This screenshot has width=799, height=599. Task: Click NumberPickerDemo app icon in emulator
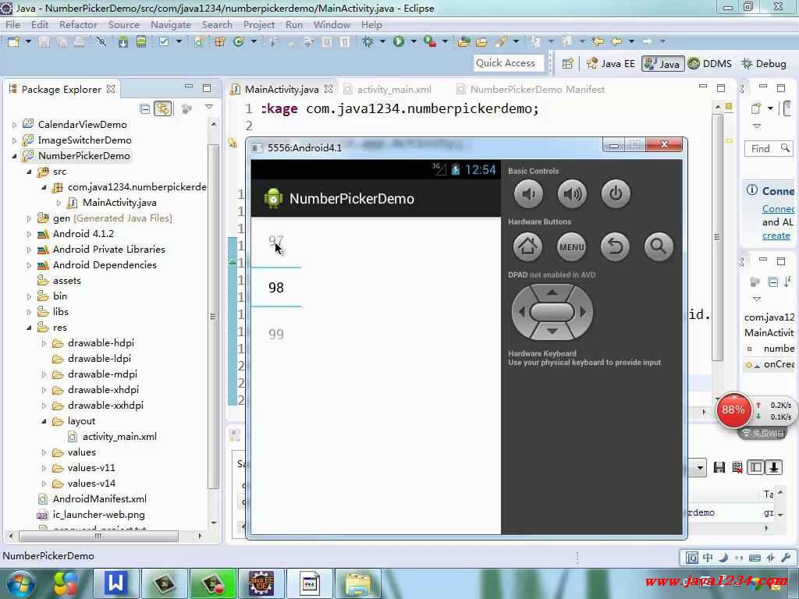click(x=273, y=199)
